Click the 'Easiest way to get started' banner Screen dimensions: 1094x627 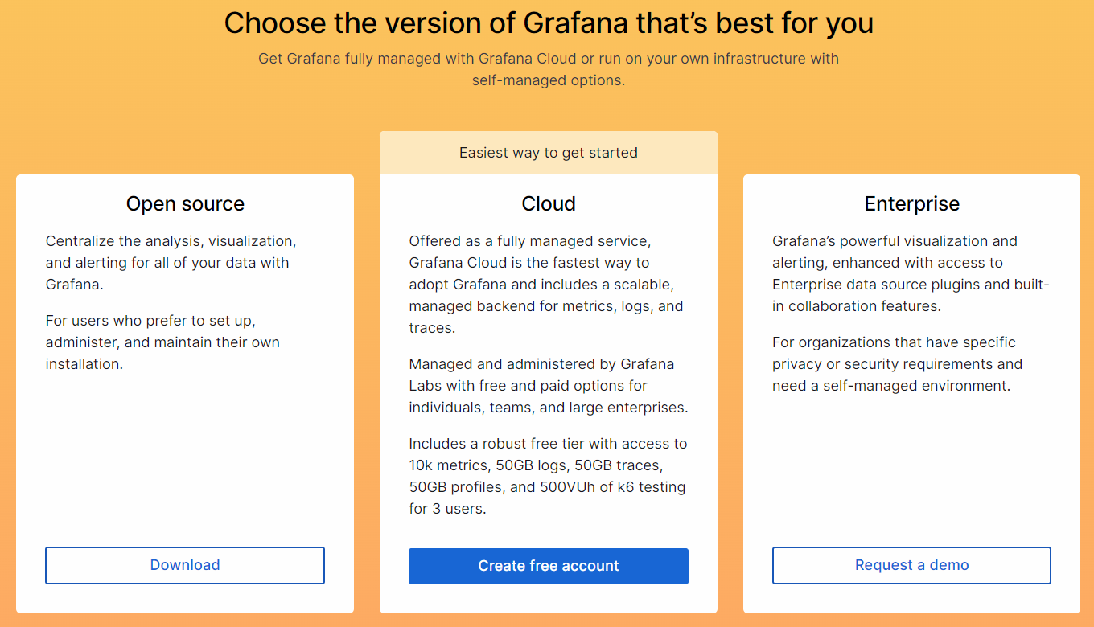click(x=548, y=152)
